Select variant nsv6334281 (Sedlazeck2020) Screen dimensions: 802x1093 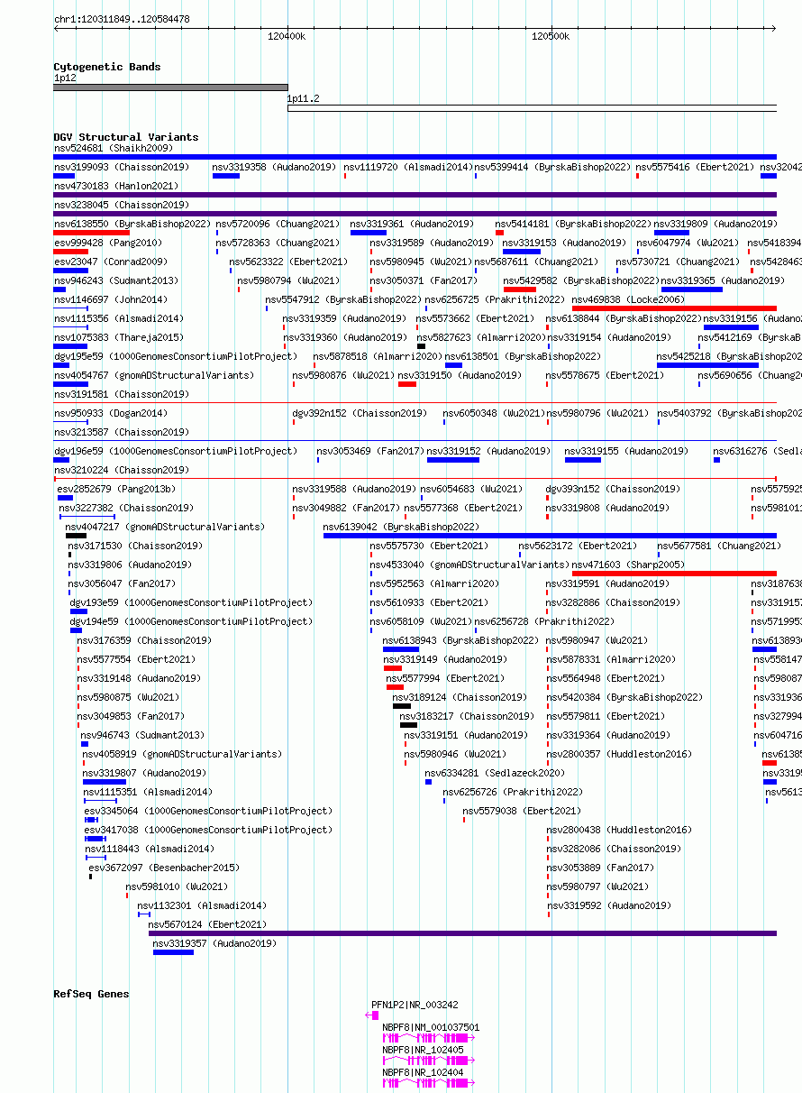click(x=496, y=773)
